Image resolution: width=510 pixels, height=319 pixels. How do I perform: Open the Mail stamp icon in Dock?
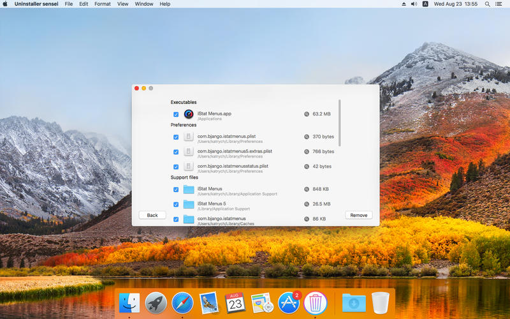[x=209, y=302]
